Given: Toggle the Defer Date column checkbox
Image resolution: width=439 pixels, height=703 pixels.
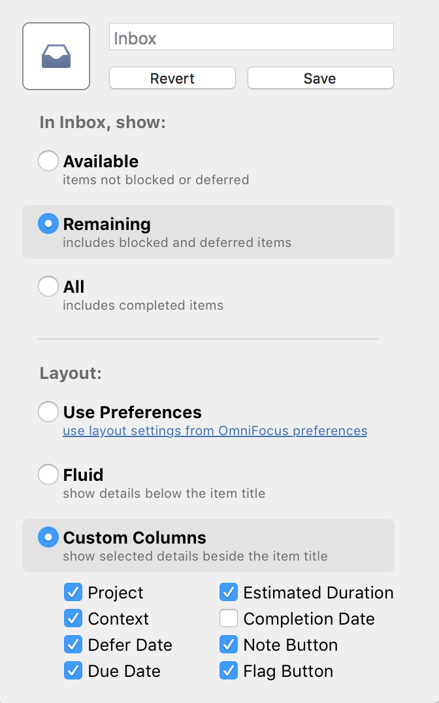Looking at the screenshot, I should tap(73, 645).
